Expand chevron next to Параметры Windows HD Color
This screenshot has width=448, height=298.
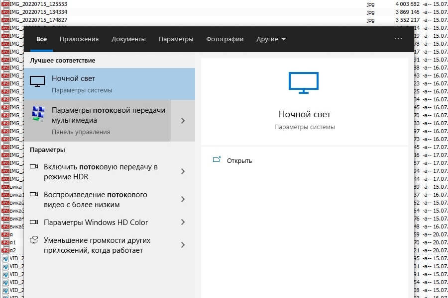[x=183, y=222]
